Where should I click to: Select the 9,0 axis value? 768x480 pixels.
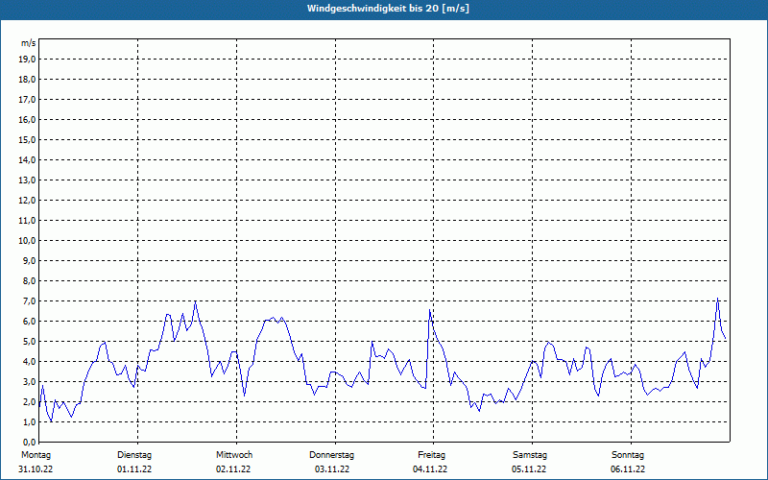[x=30, y=260]
